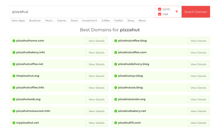
Task: Select the Coffee category tag
Action: [x=105, y=21]
